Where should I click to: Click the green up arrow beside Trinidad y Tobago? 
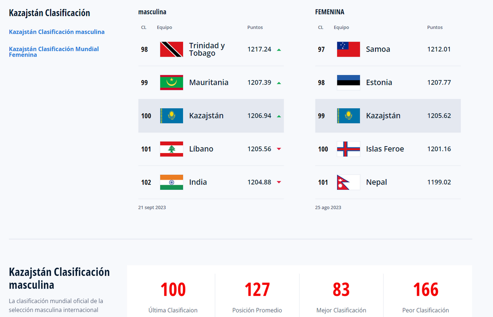pyautogui.click(x=279, y=50)
